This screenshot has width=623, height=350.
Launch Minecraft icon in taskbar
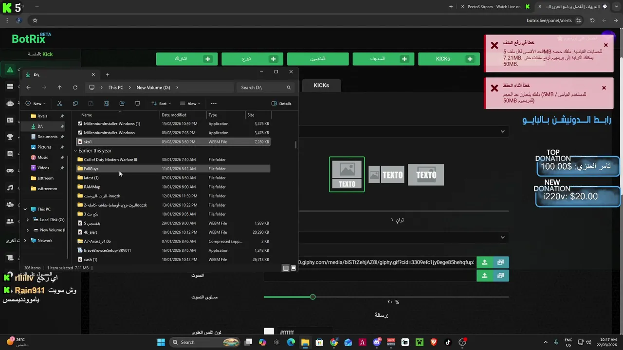coord(420,342)
